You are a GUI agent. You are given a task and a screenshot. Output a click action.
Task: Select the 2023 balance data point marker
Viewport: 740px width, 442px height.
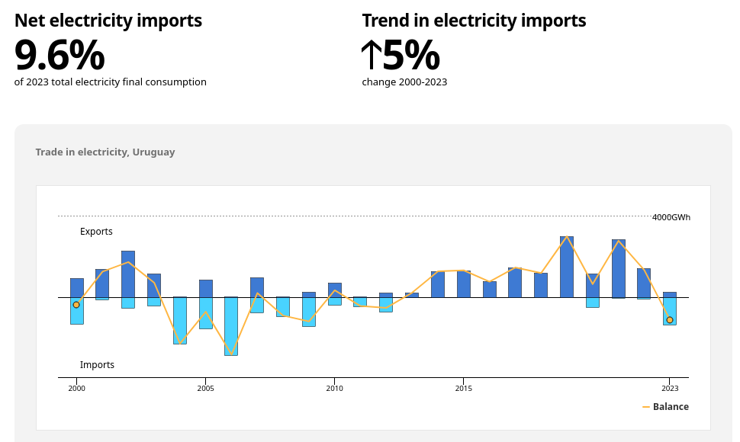coord(670,320)
